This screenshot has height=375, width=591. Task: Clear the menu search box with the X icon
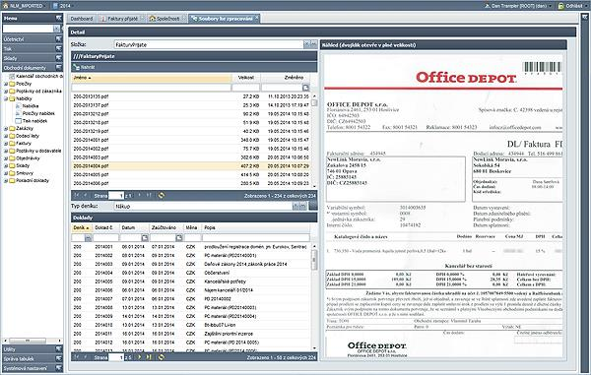click(x=56, y=29)
